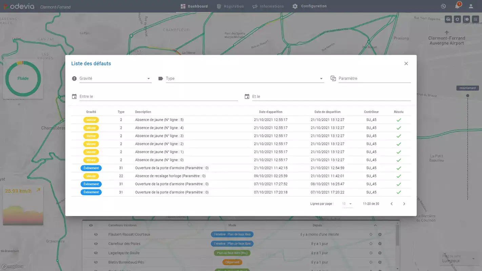Click the donut chart icon on map toolbar
482x271 pixels.
pos(457,19)
